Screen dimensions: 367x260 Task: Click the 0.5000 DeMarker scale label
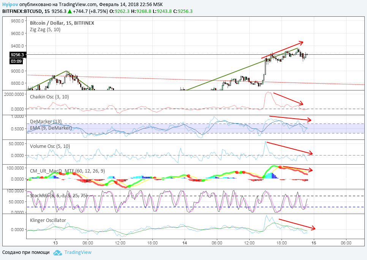(x=17, y=128)
